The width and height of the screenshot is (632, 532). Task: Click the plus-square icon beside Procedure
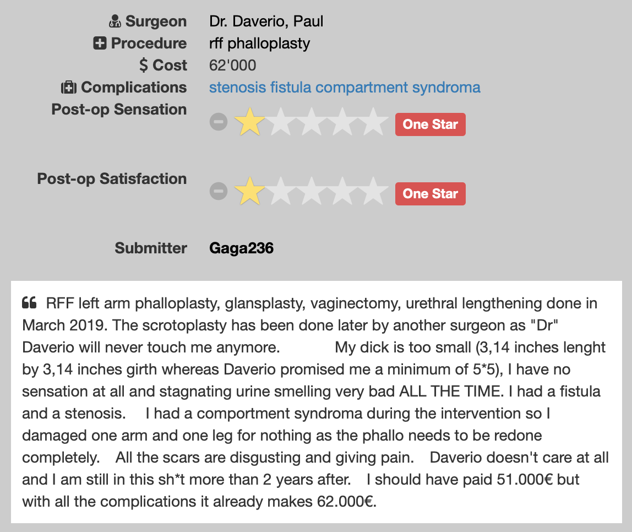coord(100,44)
